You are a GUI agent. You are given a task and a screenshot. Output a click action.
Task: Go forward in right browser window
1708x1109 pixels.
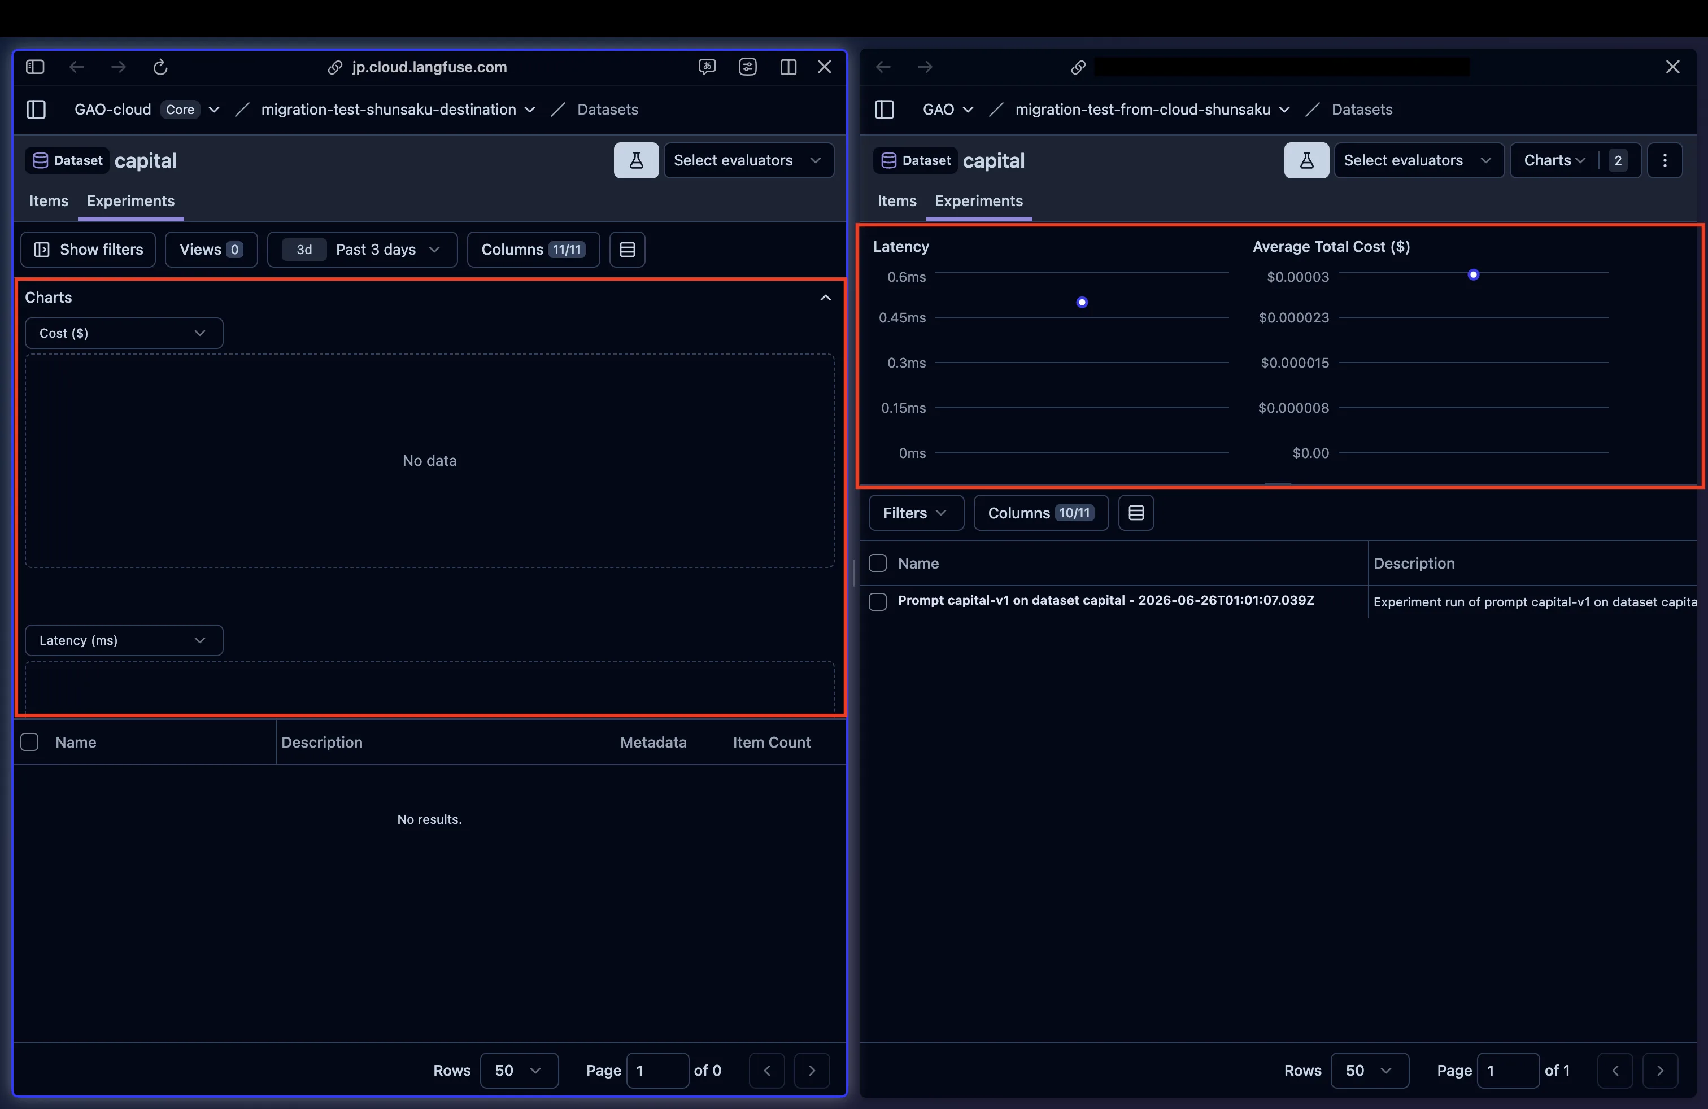tap(925, 67)
